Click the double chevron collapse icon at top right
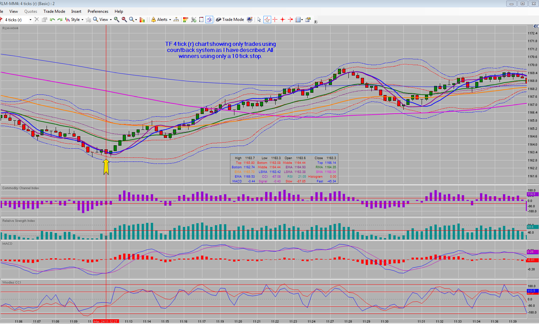 [x=536, y=26]
